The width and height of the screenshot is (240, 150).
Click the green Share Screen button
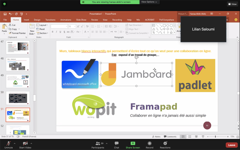pos(133,145)
